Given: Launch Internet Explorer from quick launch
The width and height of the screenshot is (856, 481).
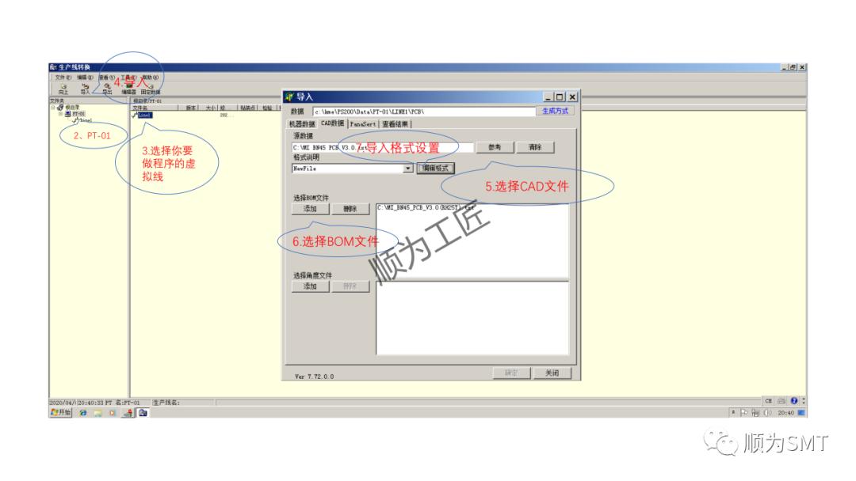Looking at the screenshot, I should point(83,413).
